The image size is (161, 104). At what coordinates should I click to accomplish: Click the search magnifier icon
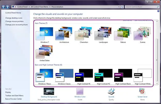point(158,7)
